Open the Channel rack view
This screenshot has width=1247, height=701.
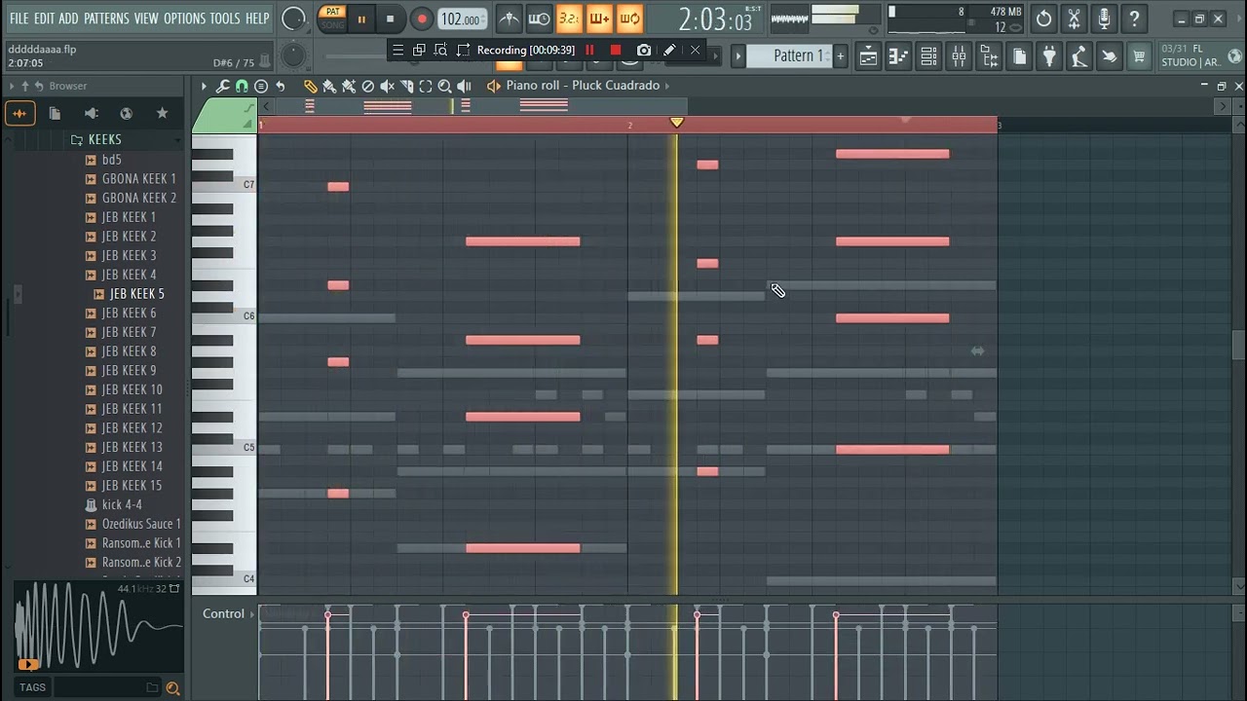coord(928,56)
